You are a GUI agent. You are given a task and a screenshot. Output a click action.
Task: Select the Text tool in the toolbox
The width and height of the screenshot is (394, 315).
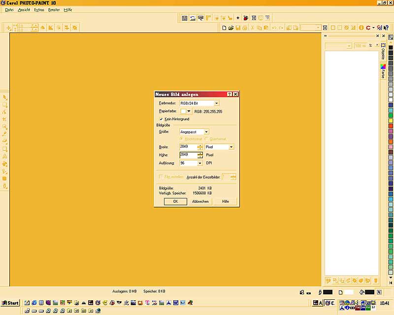pos(5,157)
